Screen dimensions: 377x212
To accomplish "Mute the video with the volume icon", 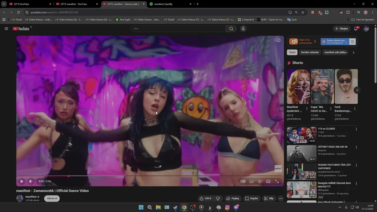I will pyautogui.click(x=31, y=181).
